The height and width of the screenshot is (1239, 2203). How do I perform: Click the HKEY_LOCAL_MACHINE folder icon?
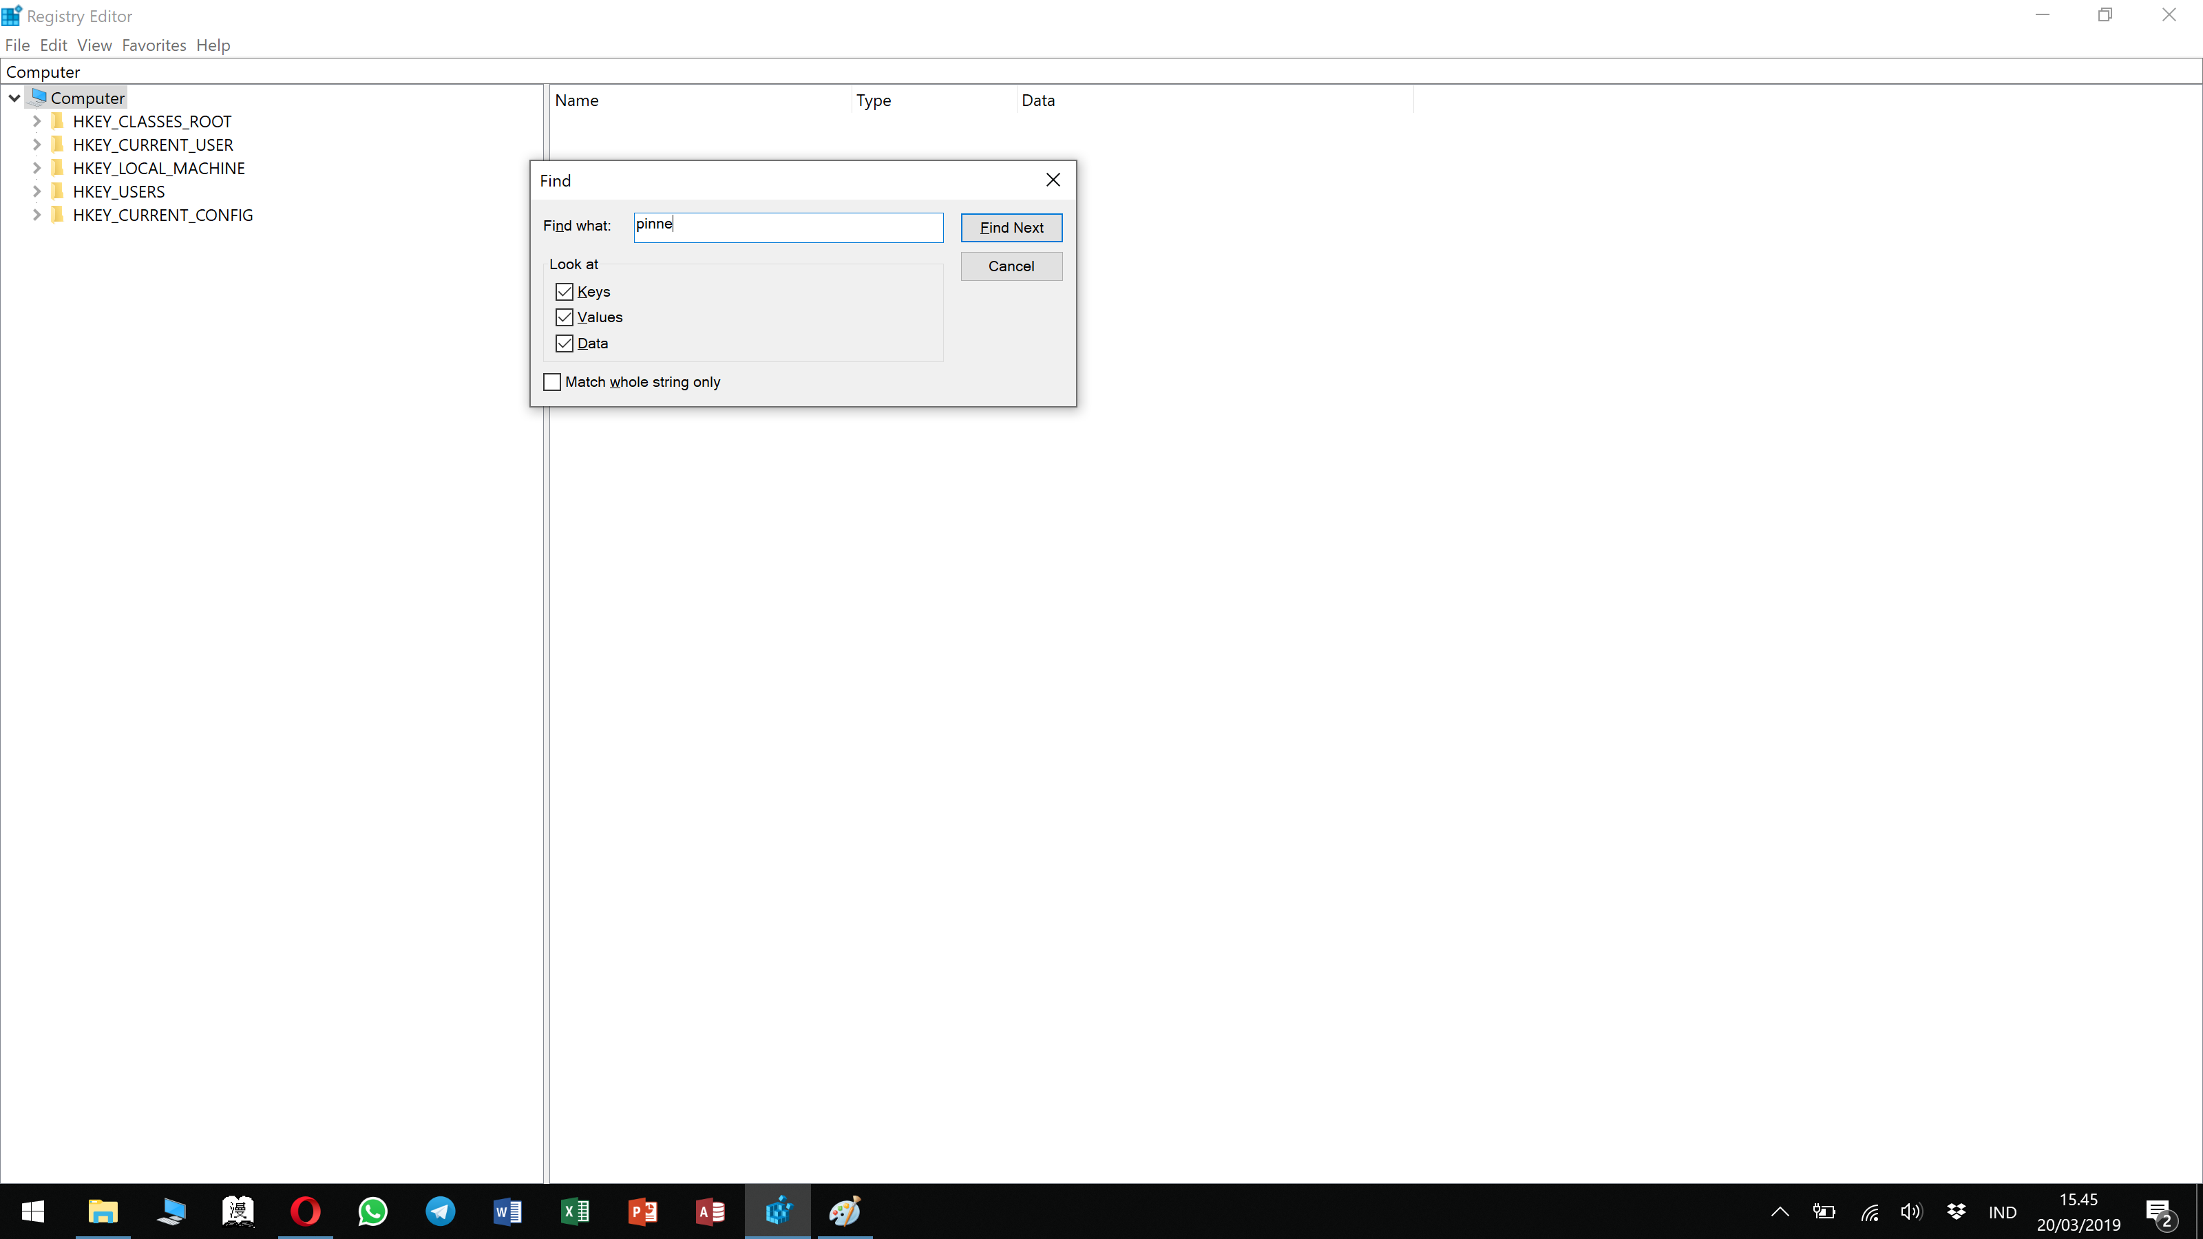(57, 167)
